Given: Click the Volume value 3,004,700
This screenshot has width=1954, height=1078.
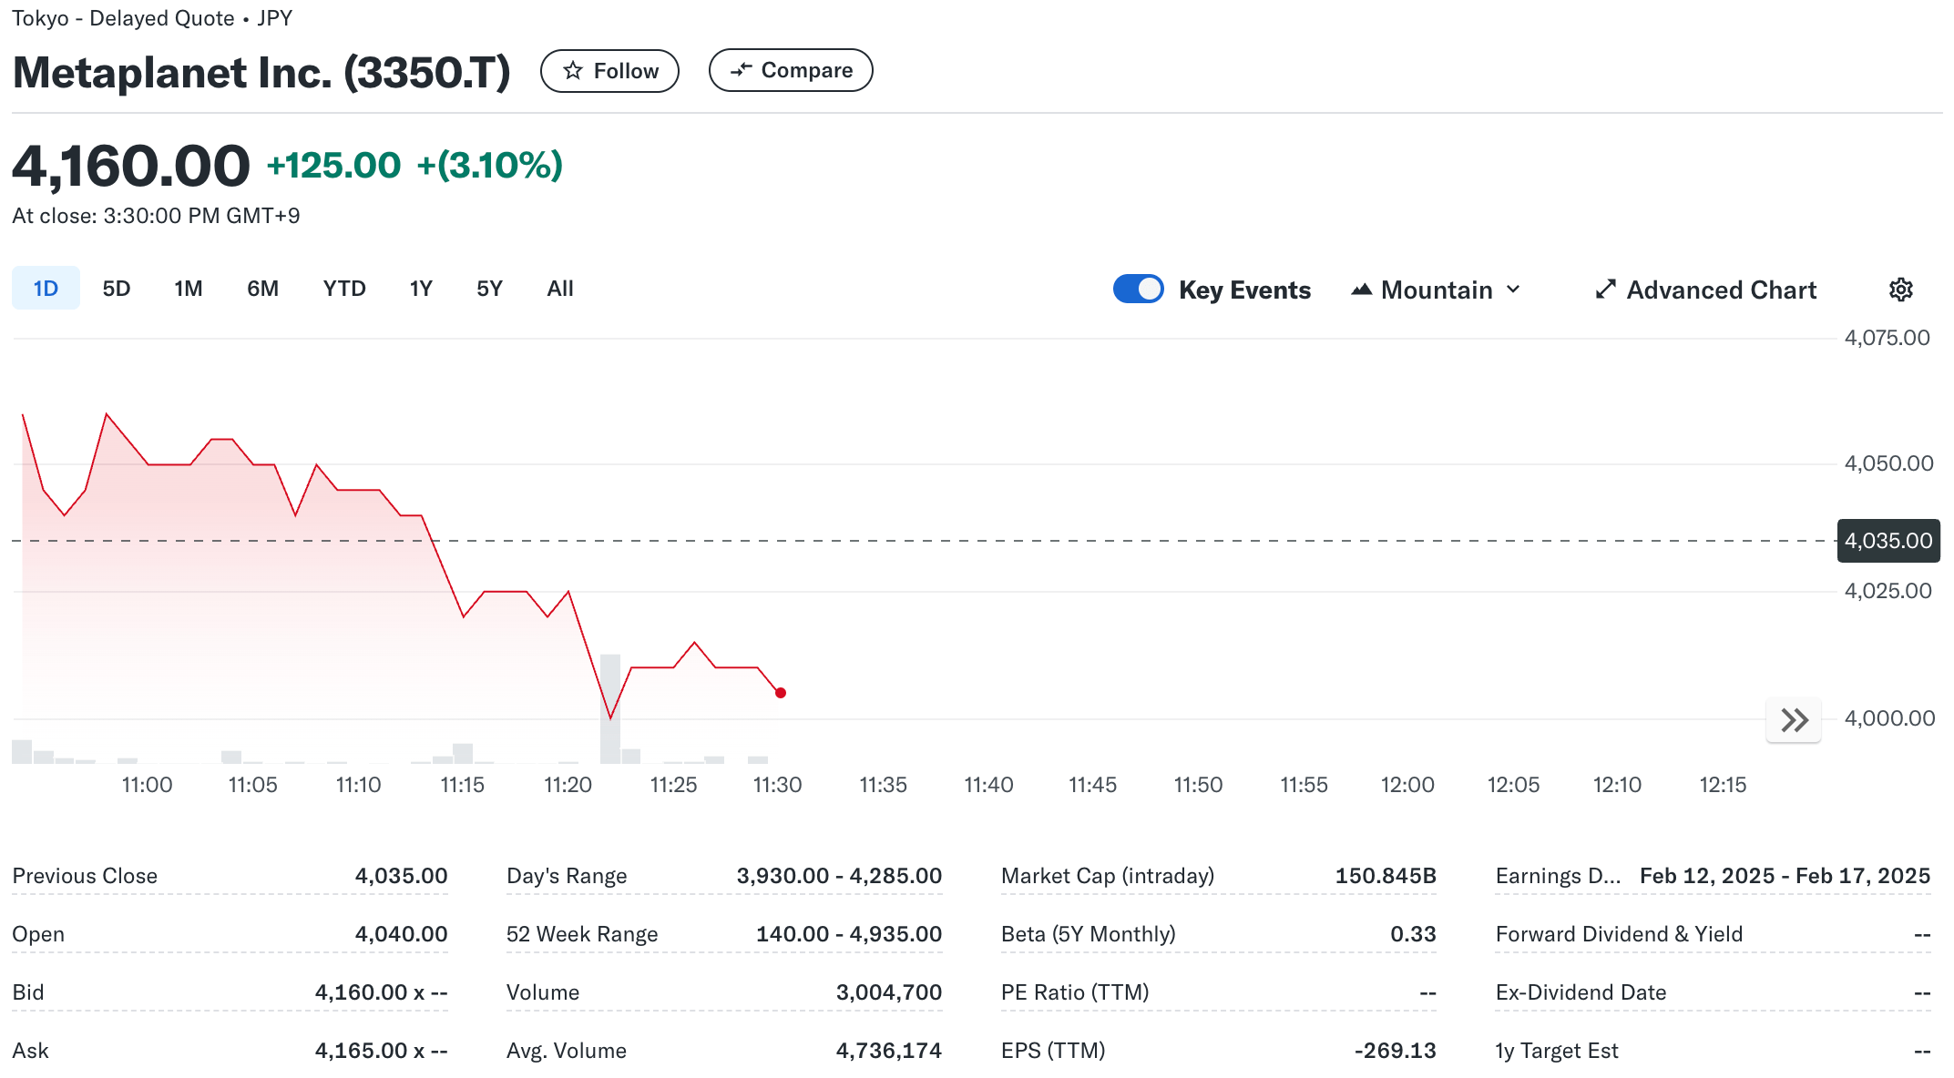Looking at the screenshot, I should (889, 992).
